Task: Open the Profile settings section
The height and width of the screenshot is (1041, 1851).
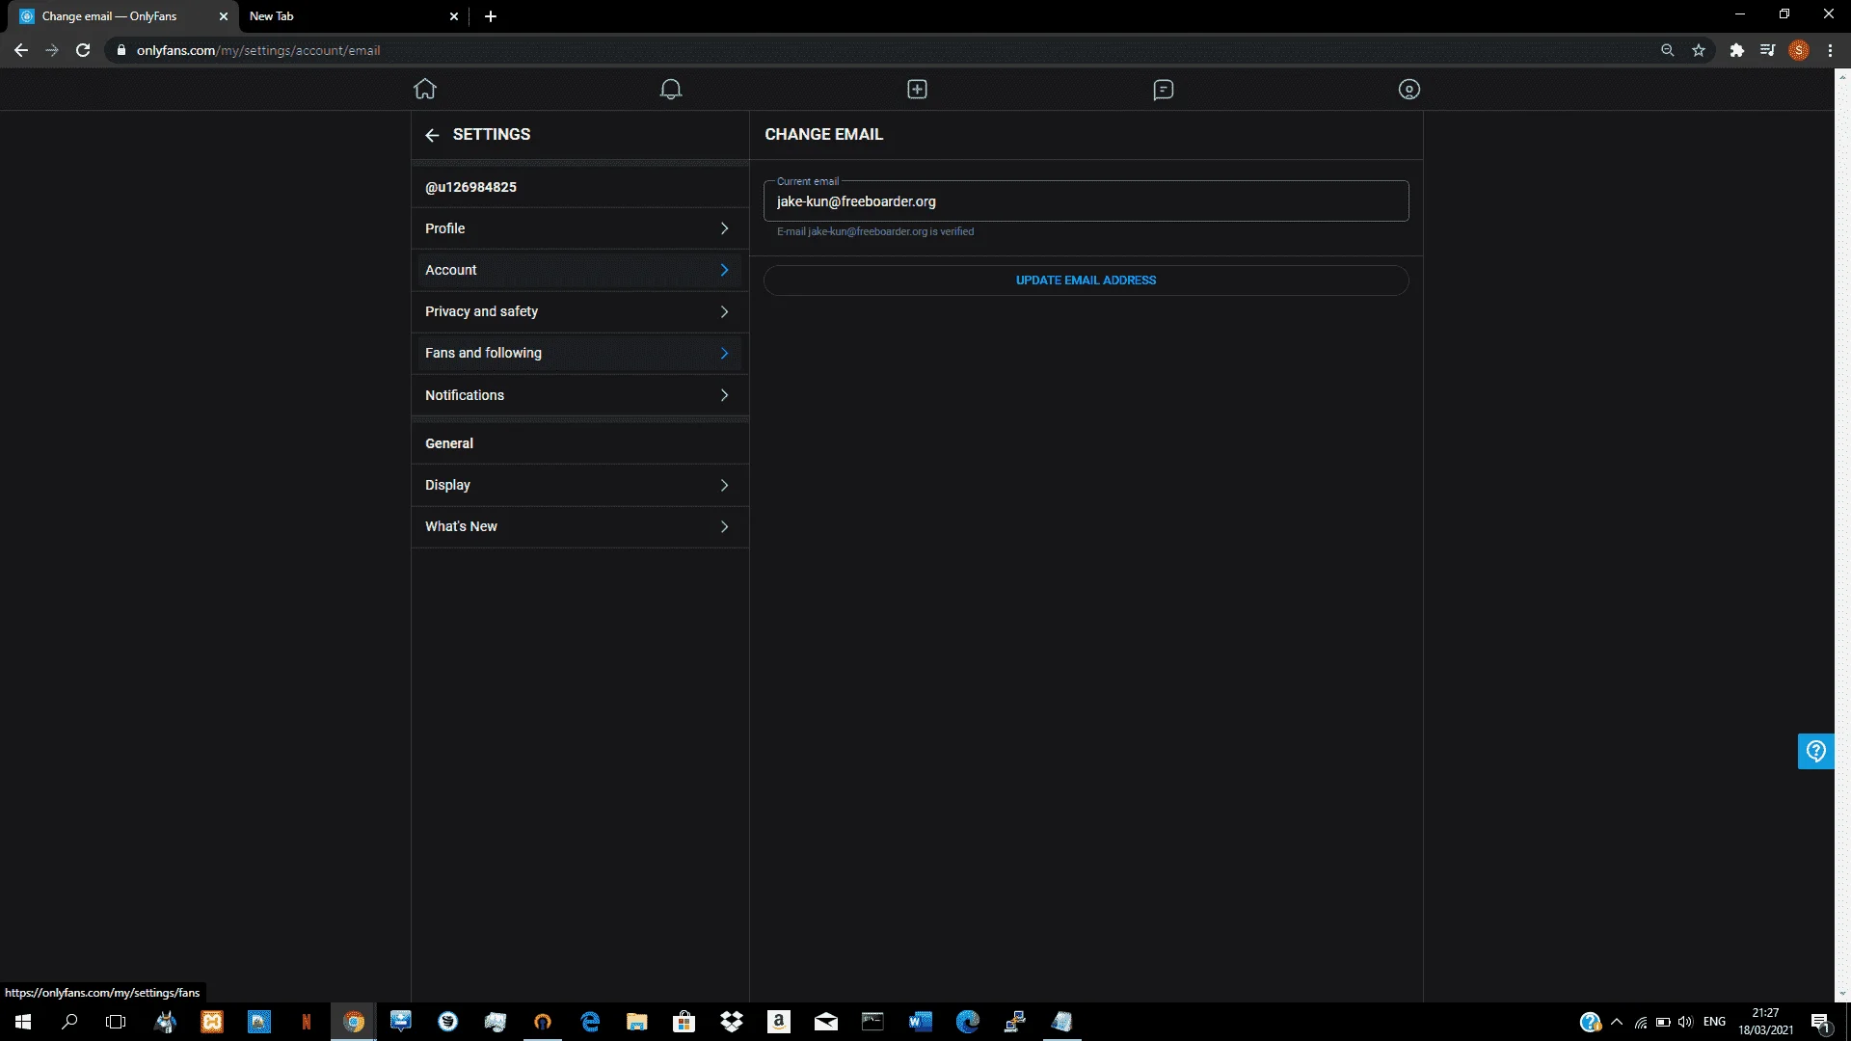Action: 579,228
